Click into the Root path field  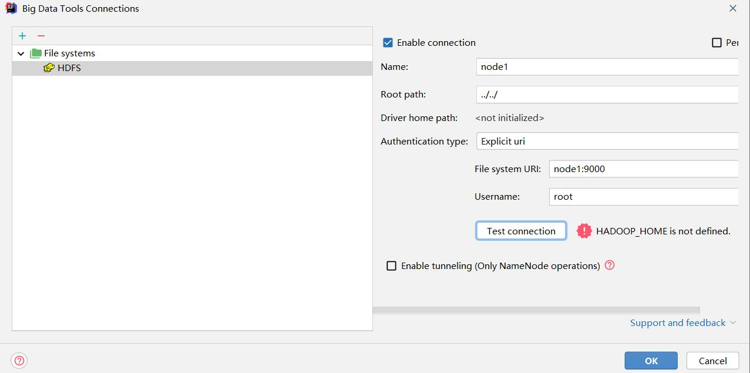click(607, 94)
